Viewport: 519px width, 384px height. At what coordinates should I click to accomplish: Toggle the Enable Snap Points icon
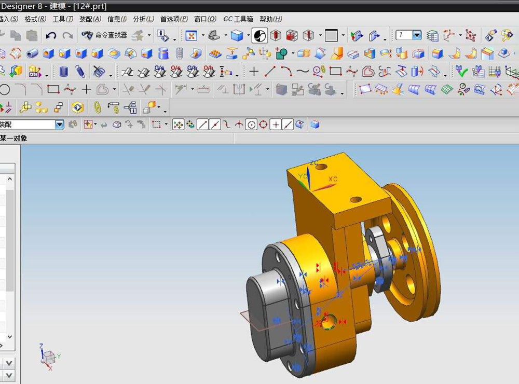179,125
